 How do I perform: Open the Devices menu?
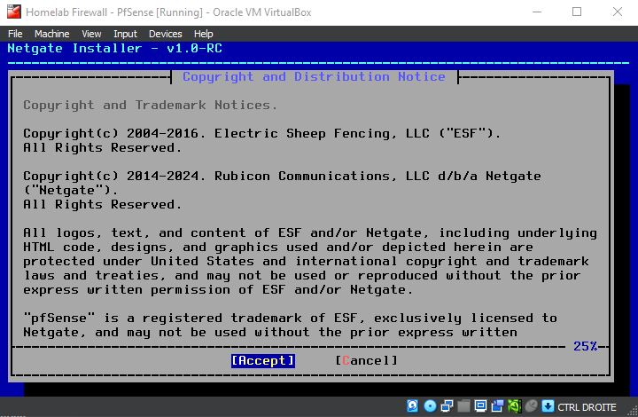click(165, 34)
